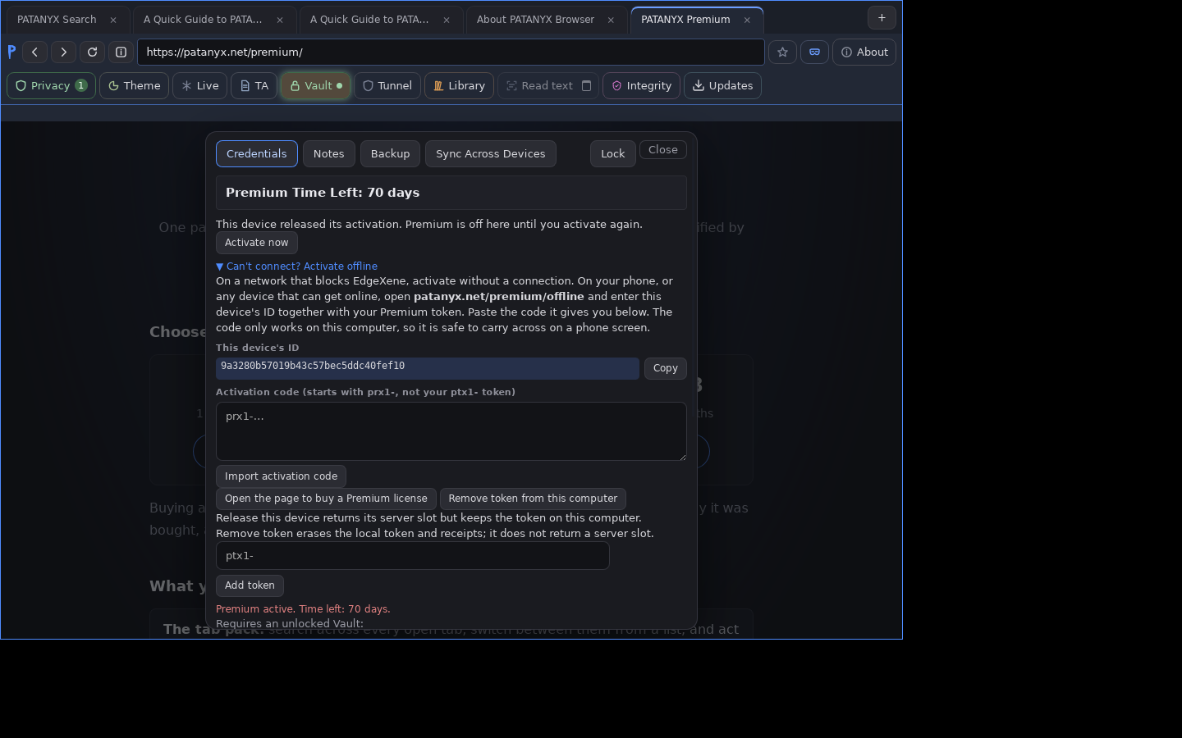This screenshot has width=1182, height=738.
Task: Open the TA toolbar item
Action: point(254,85)
